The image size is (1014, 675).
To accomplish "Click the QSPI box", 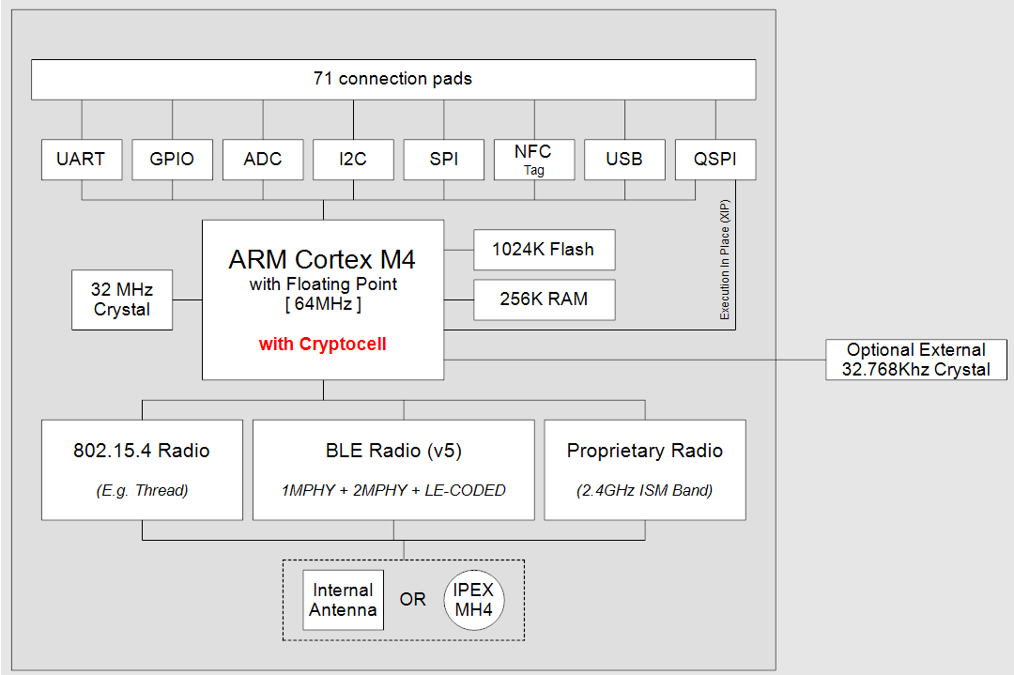I will pos(715,160).
